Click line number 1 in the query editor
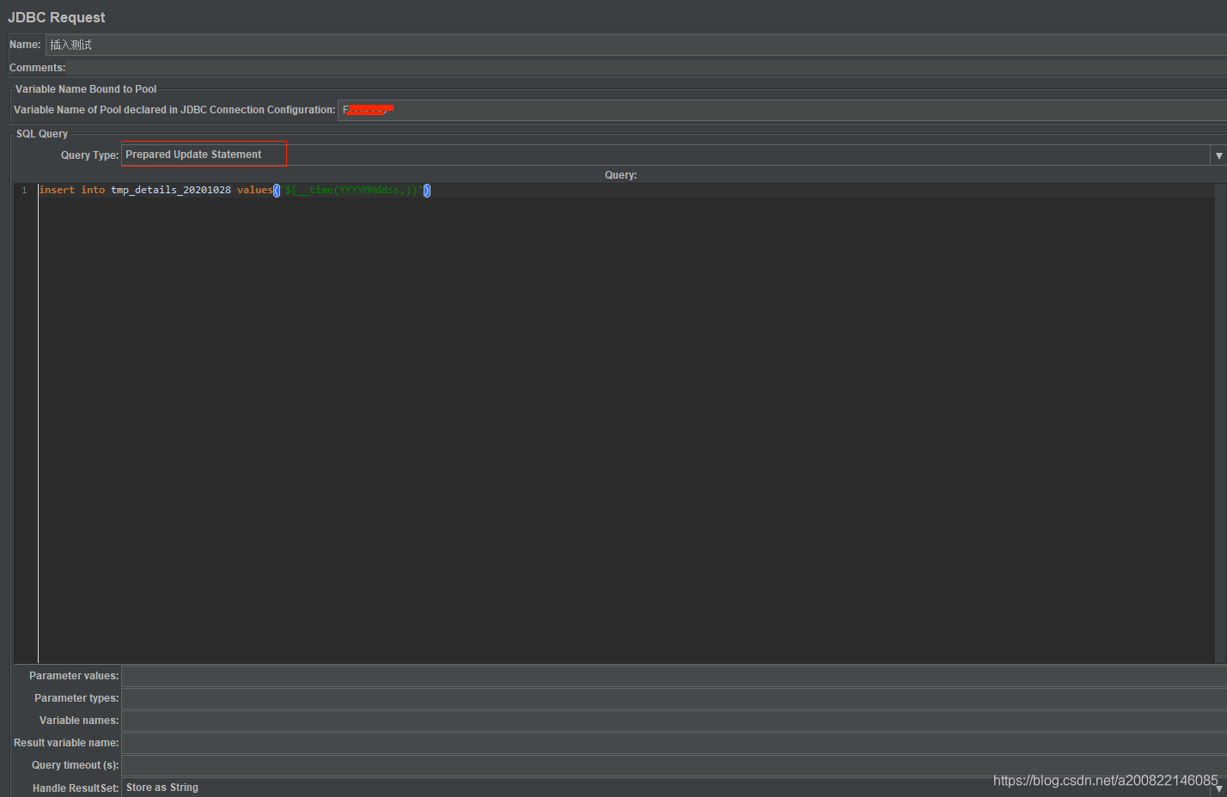1227x797 pixels. pos(23,190)
